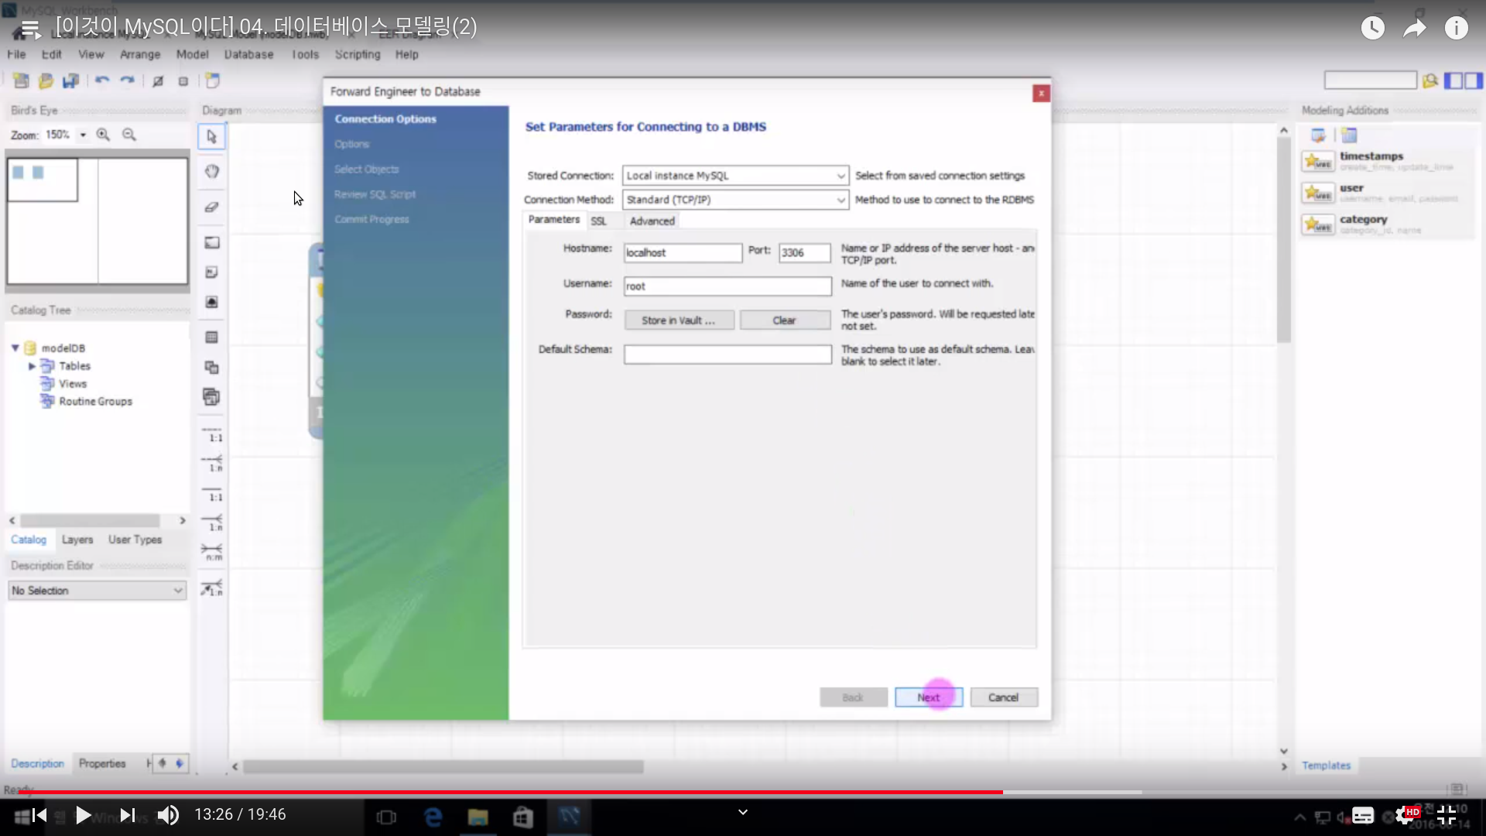Click the open model folder icon
This screenshot has height=836, width=1486.
click(x=46, y=81)
